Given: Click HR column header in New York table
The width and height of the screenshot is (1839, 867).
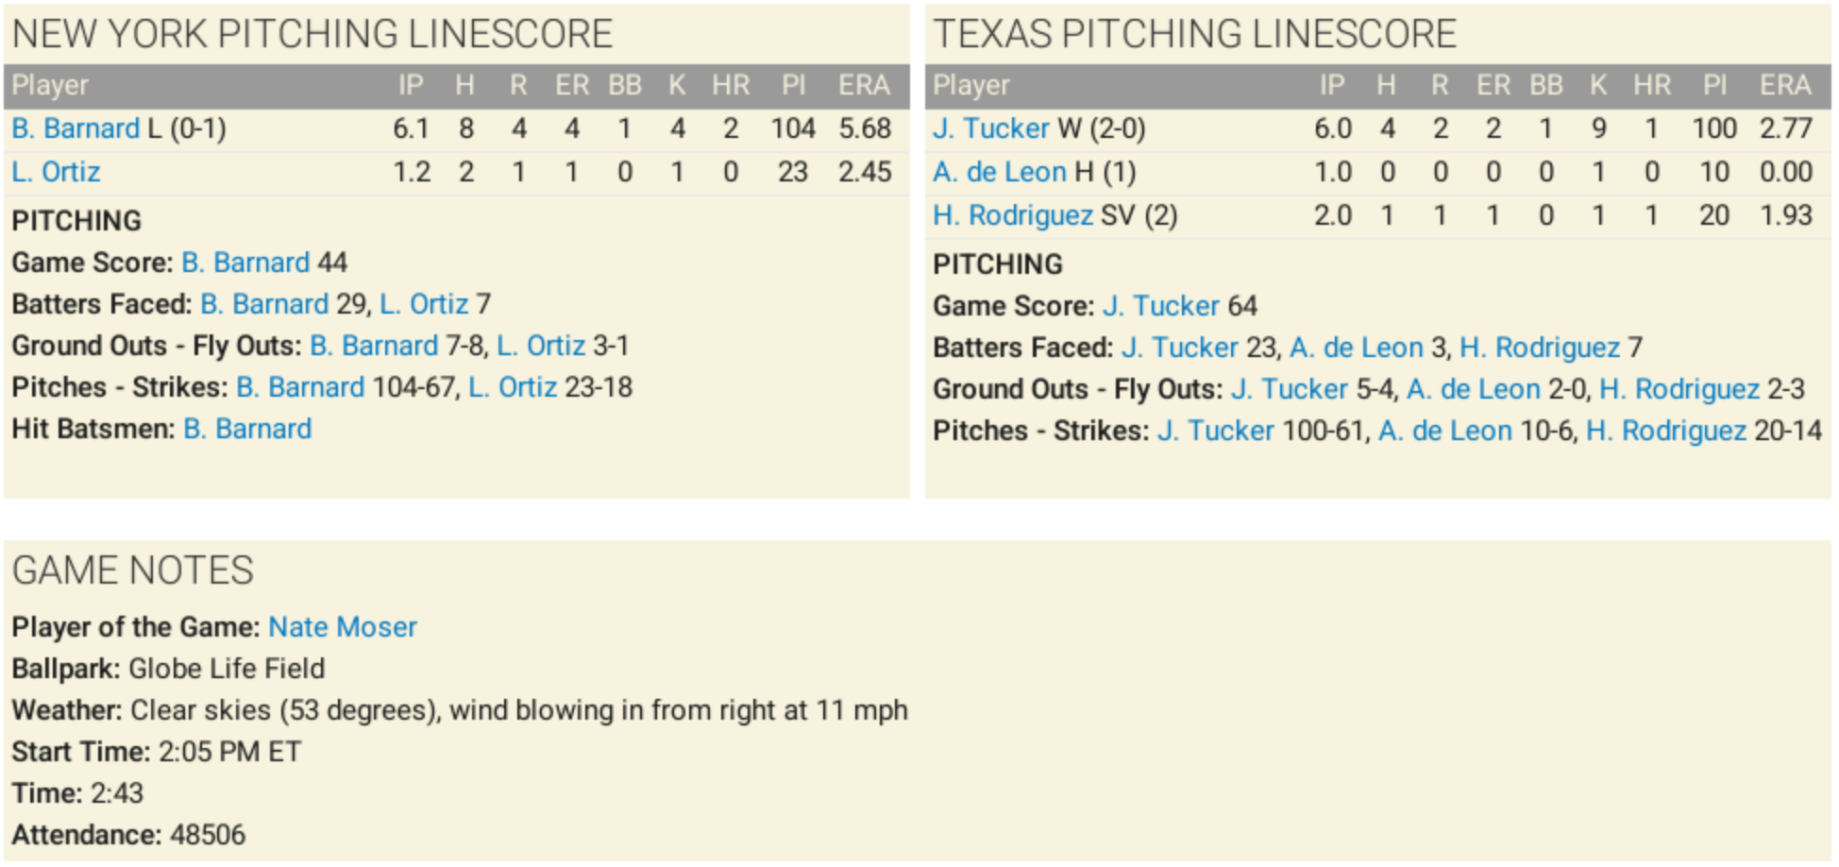Looking at the screenshot, I should (x=731, y=86).
